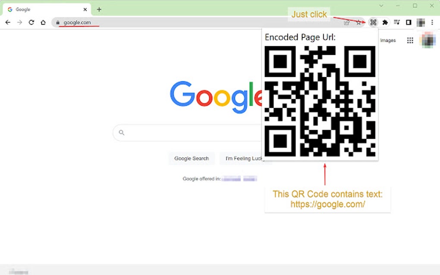Click the QR code extension icon
This screenshot has height=275, width=440.
pos(373,22)
